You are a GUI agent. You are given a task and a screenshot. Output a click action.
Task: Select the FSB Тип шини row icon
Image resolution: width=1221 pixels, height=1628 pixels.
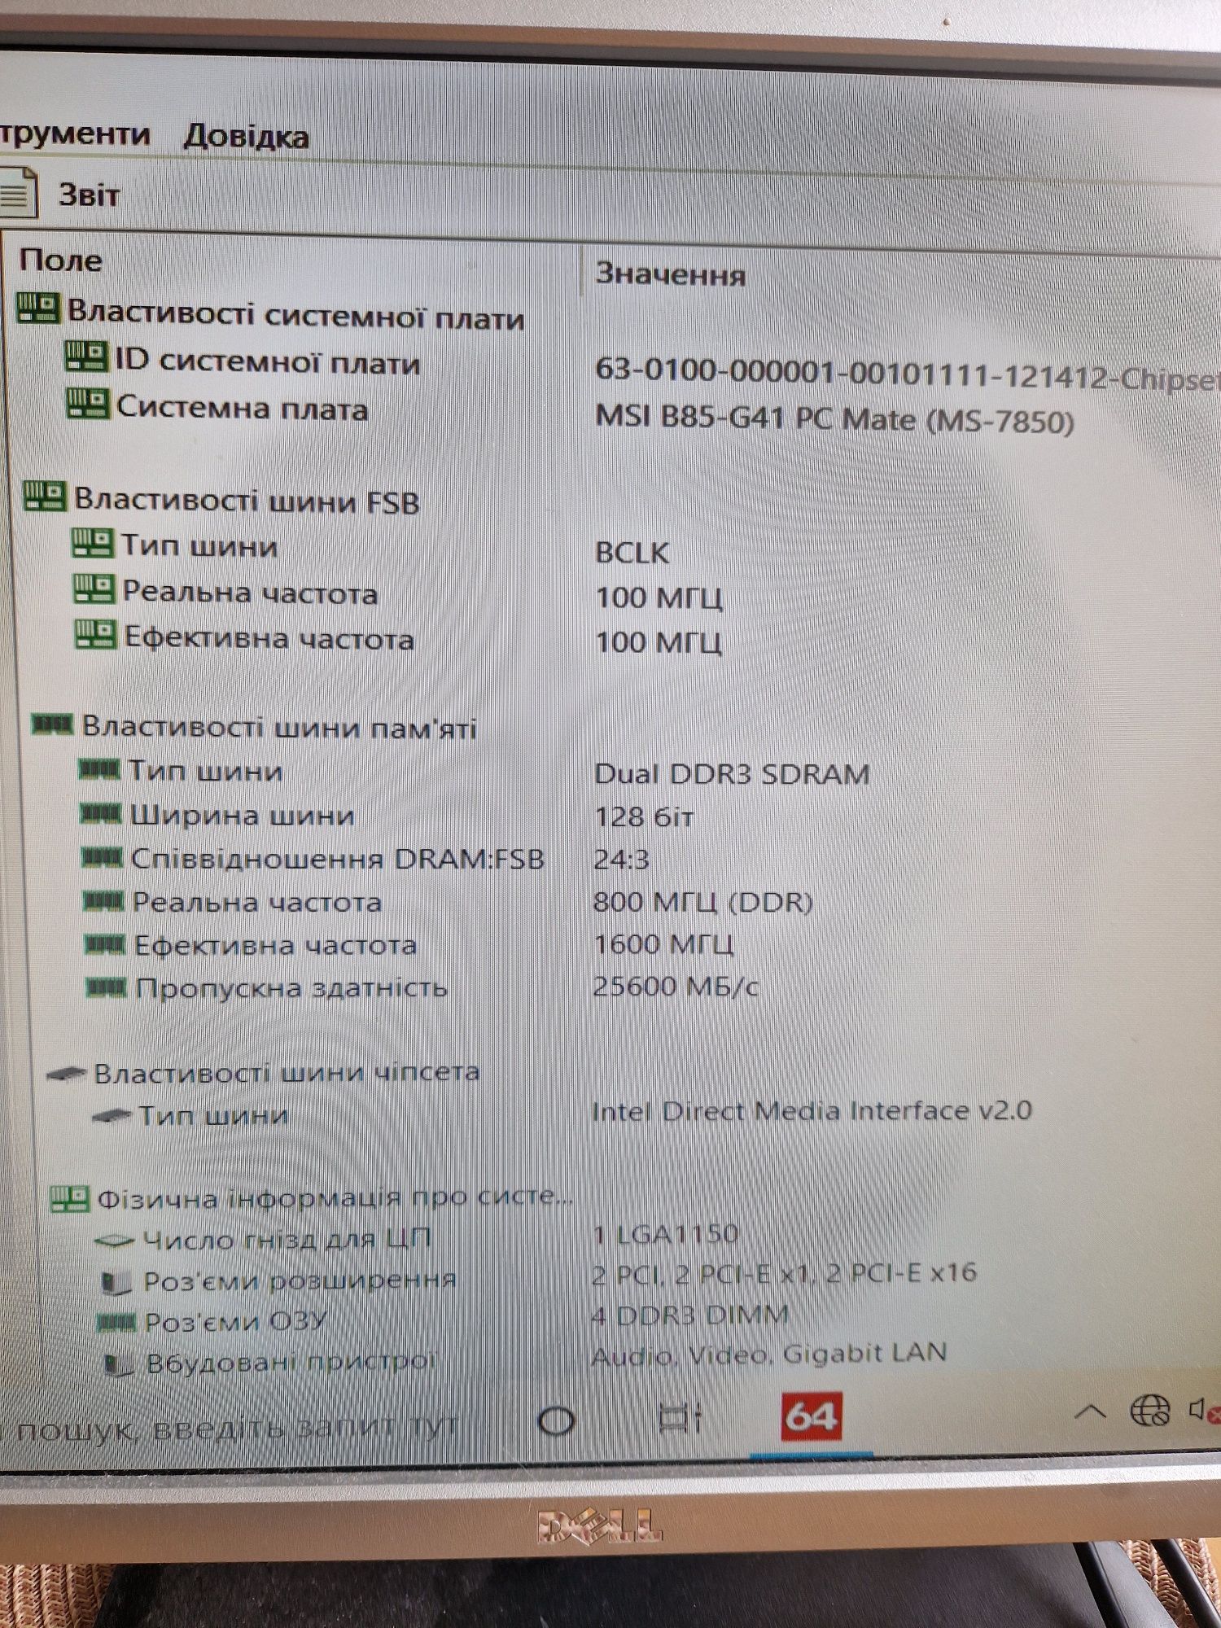[x=93, y=542]
